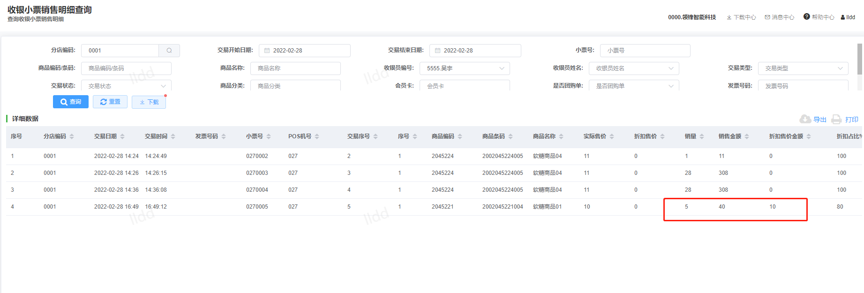Open the 帮助中心 help center
Viewport: 864px width, 293px height.
(x=819, y=17)
